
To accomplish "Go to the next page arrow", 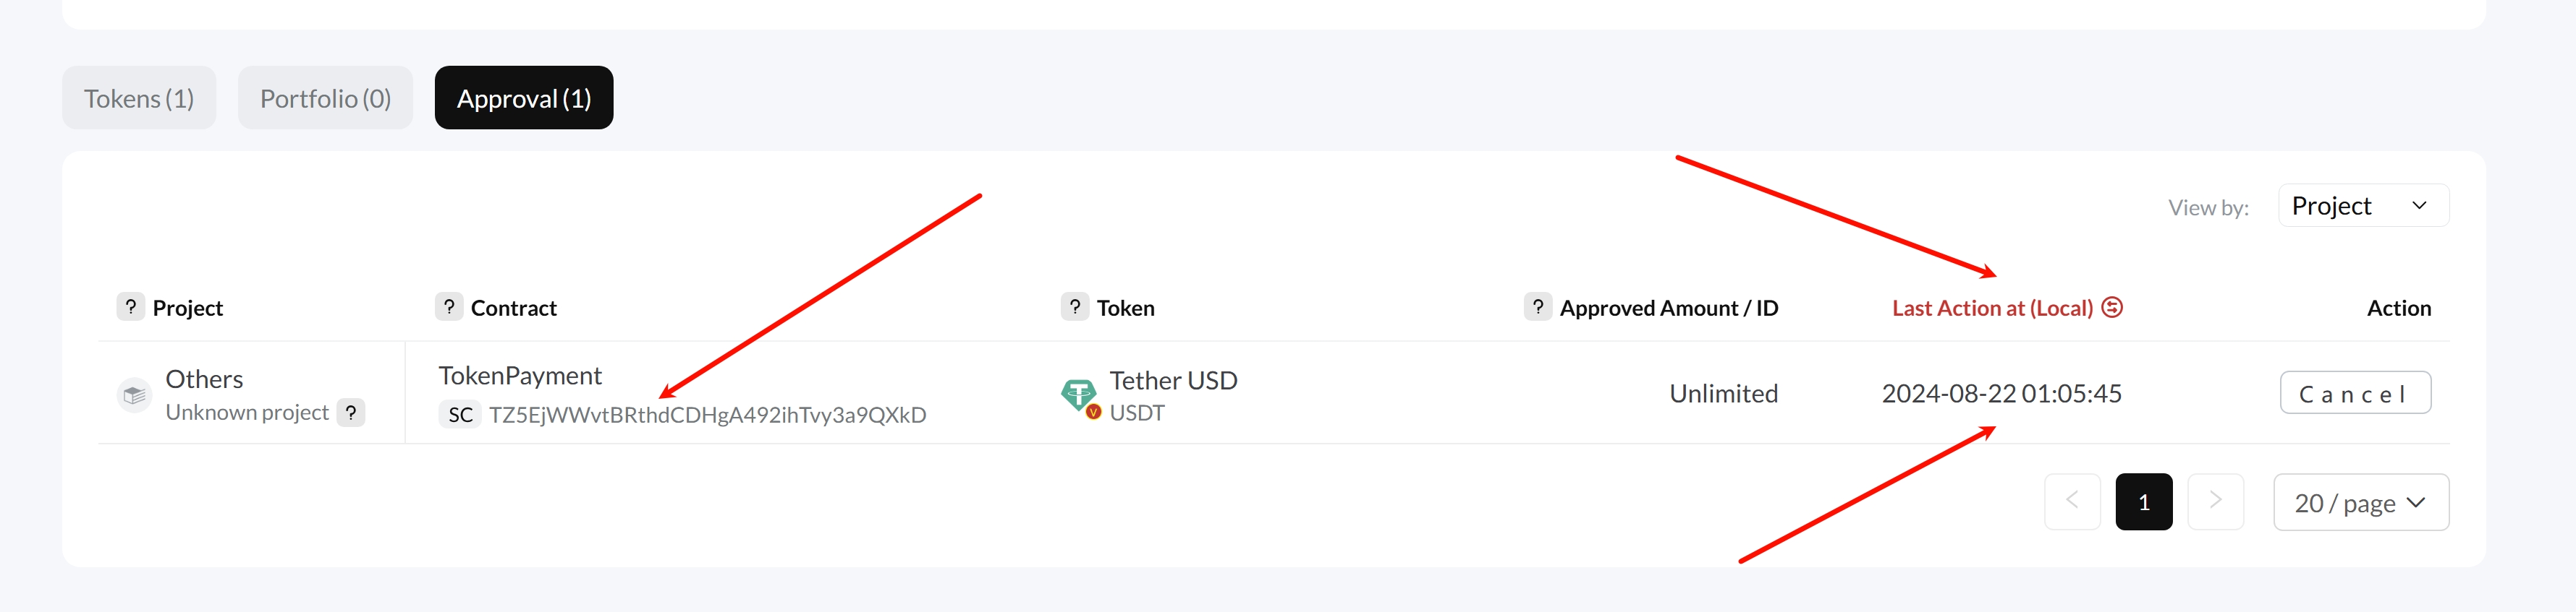I will [x=2215, y=501].
